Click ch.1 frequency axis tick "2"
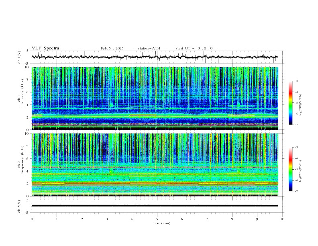Viewport: 318px width, 246px height. [x=28, y=117]
